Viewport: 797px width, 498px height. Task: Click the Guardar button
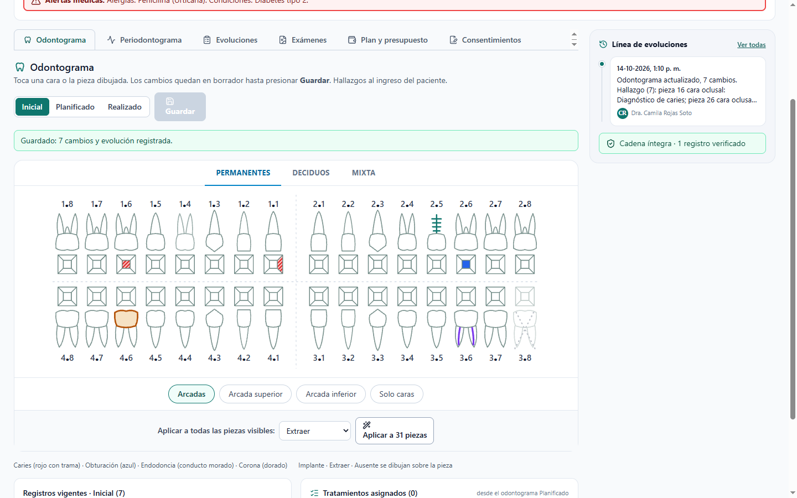pos(180,107)
